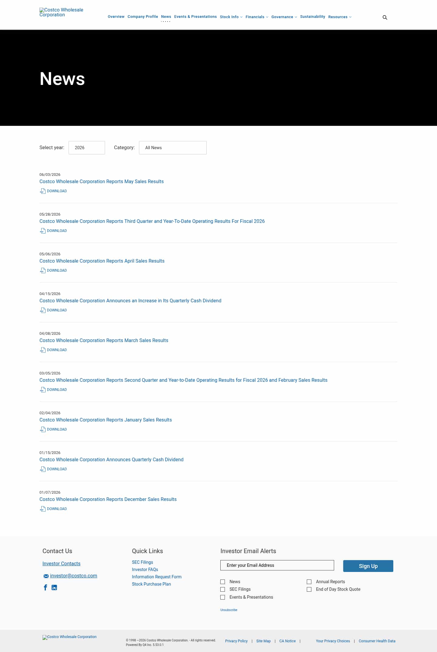The image size is (437, 652).
Task: Open the Increase in Quarterly Cash Dividend release
Action: [130, 301]
